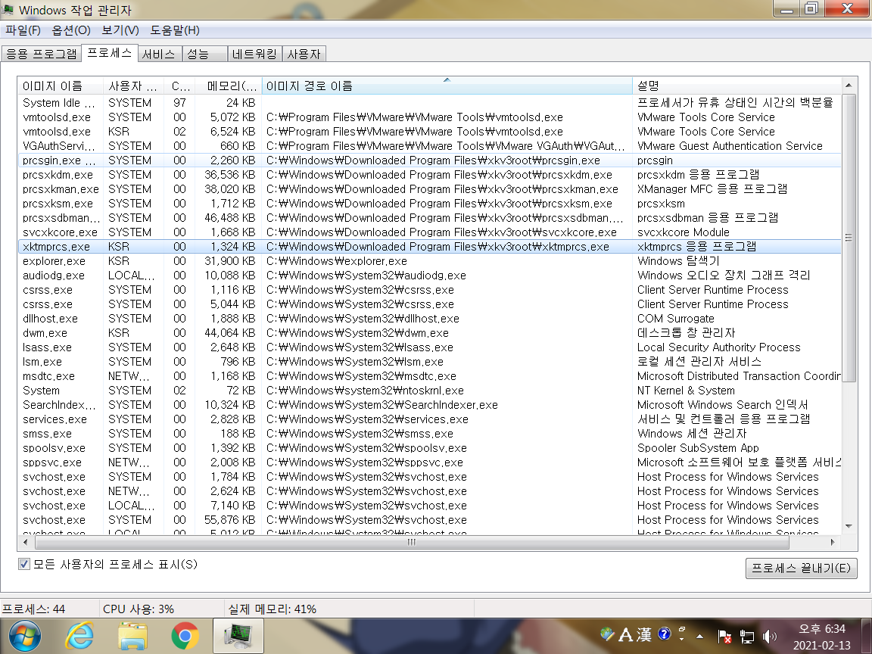
Task: Launch Google Chrome from the taskbar
Action: [x=185, y=636]
